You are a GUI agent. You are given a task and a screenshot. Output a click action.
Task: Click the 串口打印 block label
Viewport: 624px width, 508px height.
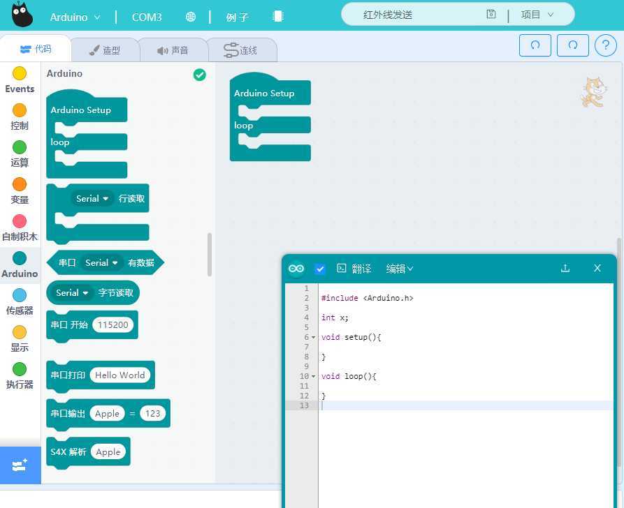click(x=68, y=375)
